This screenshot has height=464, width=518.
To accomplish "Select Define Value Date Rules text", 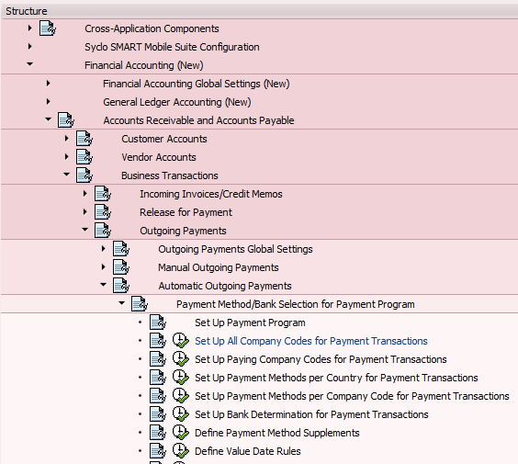I will click(x=247, y=451).
